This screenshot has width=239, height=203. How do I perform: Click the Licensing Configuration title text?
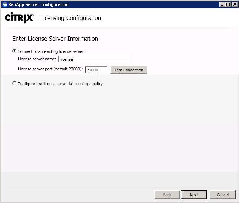tap(71, 18)
